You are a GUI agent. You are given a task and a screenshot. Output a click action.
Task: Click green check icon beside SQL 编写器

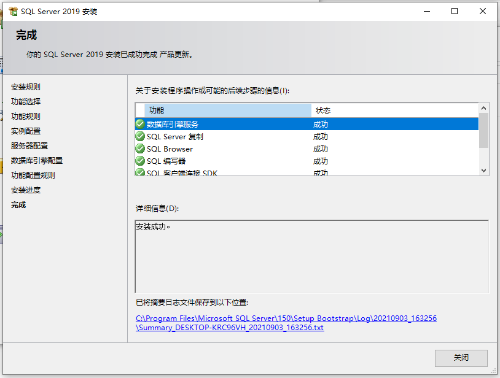pos(140,161)
